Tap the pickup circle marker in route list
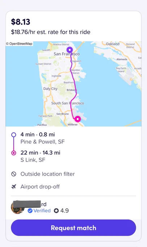The height and width of the screenshot is (247, 147). click(14, 135)
